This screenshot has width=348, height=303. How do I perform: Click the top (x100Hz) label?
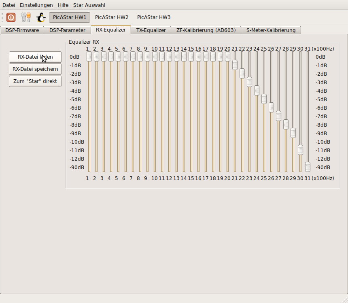(x=323, y=49)
